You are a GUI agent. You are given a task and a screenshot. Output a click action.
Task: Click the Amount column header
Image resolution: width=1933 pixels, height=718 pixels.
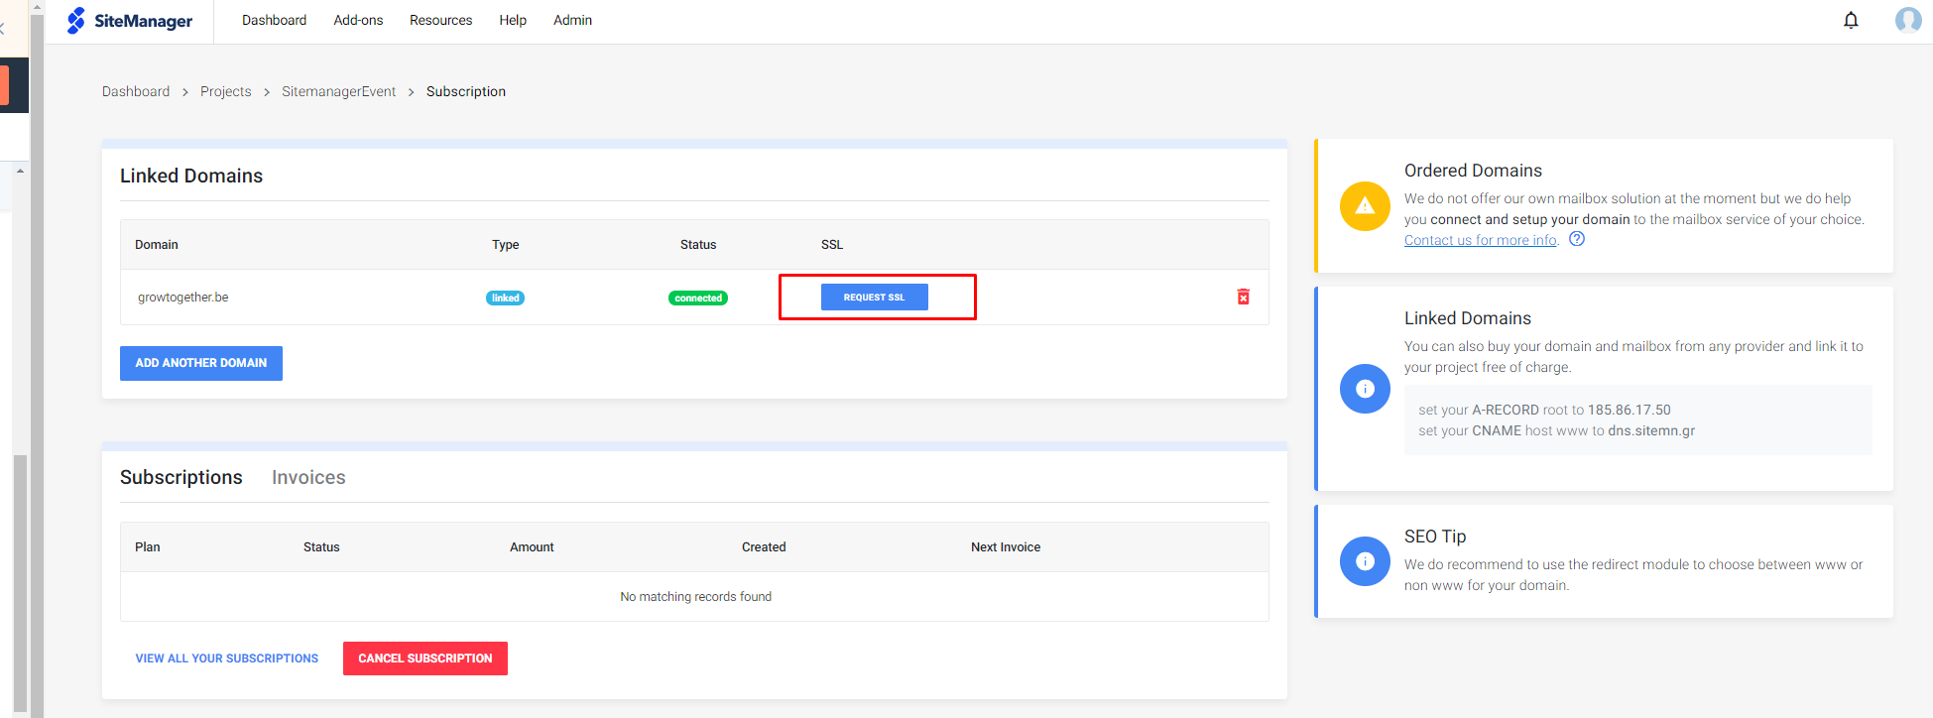coord(532,546)
